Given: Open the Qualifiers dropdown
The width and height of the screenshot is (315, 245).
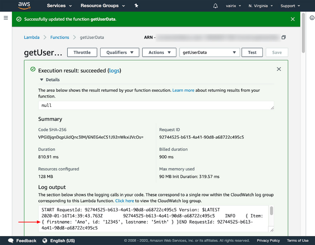Looking at the screenshot, I should pyautogui.click(x=120, y=52).
